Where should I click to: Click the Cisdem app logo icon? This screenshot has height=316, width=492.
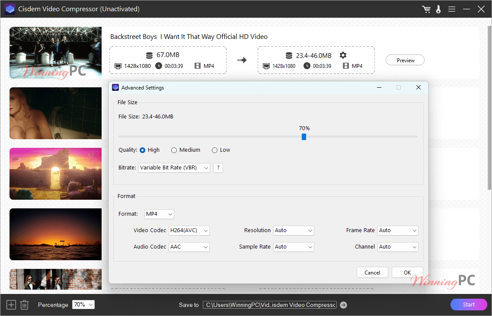coord(10,9)
